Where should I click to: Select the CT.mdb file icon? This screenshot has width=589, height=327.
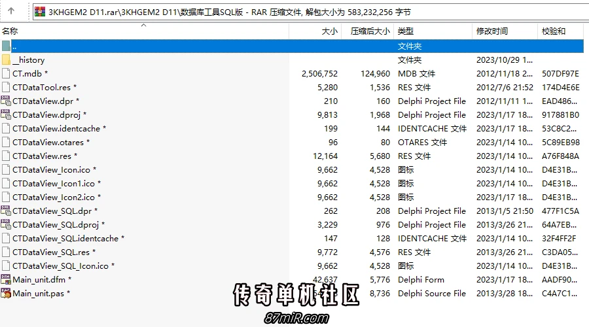[6, 74]
